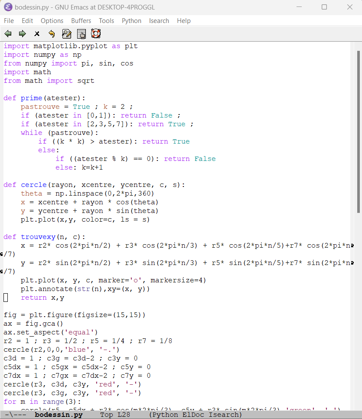Click the yellow undo arrow icon

click(52, 33)
